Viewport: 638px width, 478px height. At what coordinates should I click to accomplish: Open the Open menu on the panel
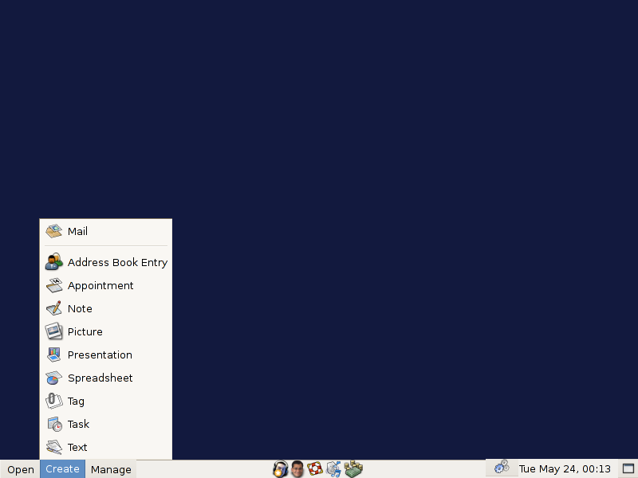(x=20, y=469)
